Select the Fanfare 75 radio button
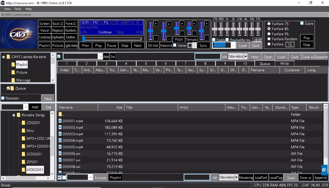The height and width of the screenshot is (188, 329). tap(269, 24)
